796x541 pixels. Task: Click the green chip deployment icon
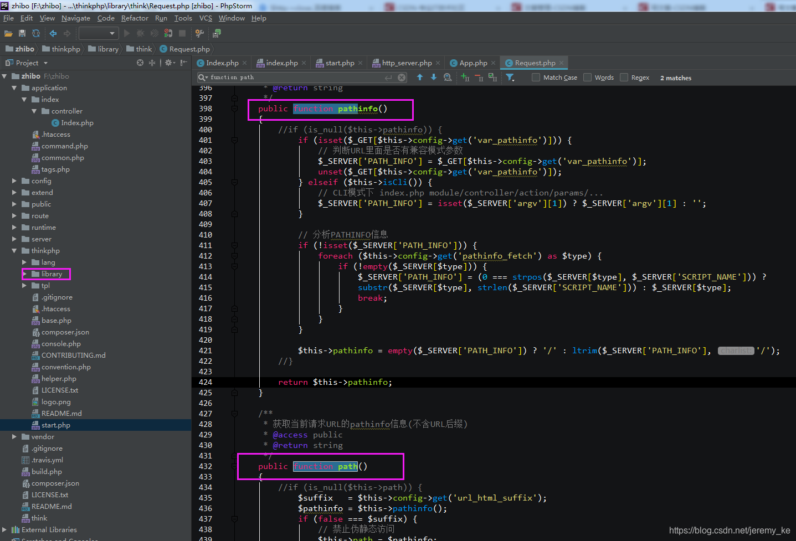tap(217, 33)
